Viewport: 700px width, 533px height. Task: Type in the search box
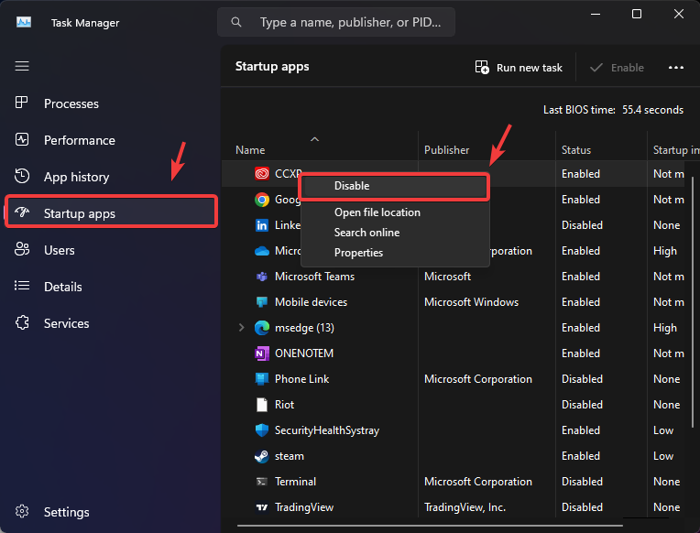tap(348, 22)
